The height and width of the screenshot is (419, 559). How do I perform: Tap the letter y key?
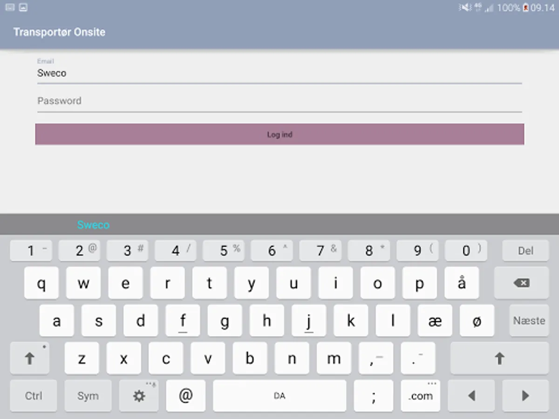click(x=252, y=283)
